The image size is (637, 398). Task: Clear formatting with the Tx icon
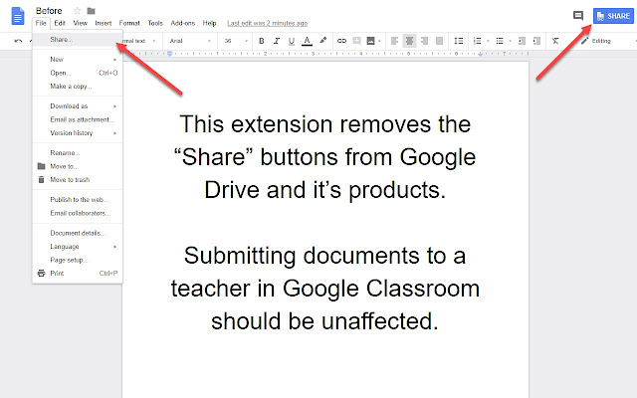pyautogui.click(x=555, y=41)
